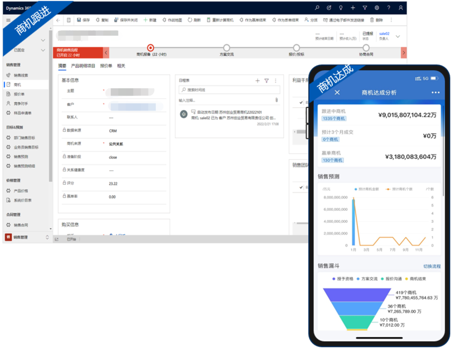Open 业务员销售目标 in the sidebar
454x349 pixels.
click(26, 147)
